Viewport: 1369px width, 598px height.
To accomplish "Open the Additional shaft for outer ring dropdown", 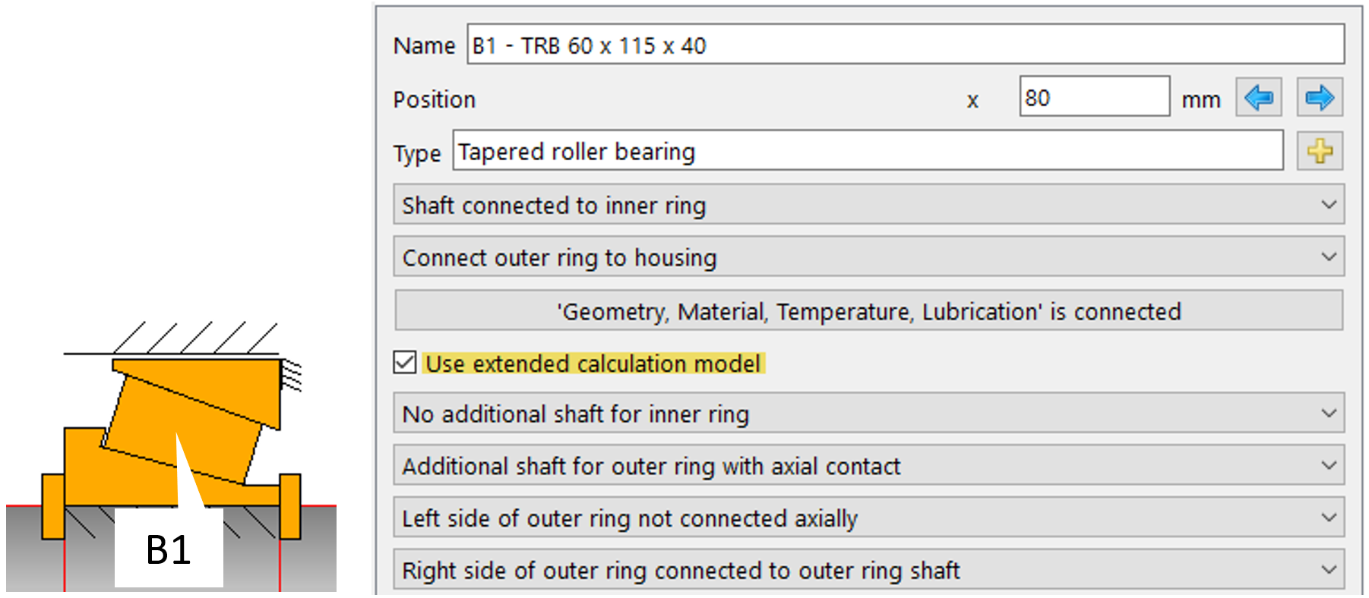I will pos(868,465).
